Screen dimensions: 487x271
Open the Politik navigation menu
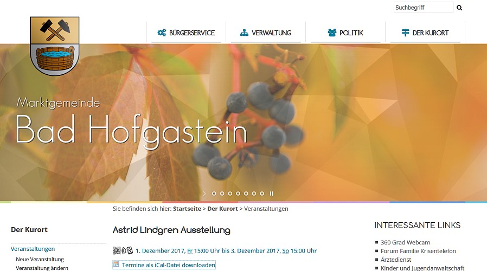pos(345,33)
